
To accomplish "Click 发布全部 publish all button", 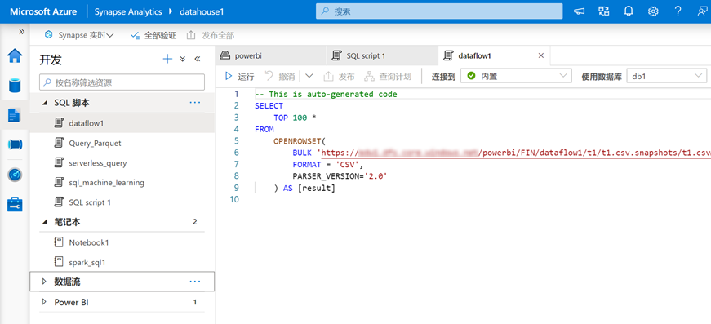I will coord(211,35).
